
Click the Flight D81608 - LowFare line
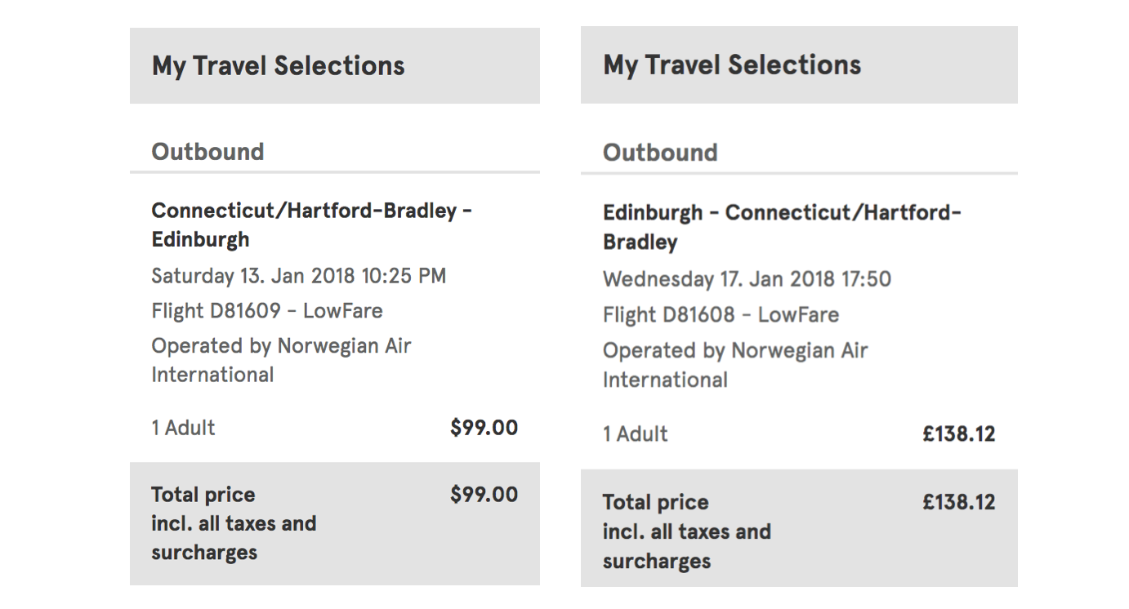pos(721,315)
